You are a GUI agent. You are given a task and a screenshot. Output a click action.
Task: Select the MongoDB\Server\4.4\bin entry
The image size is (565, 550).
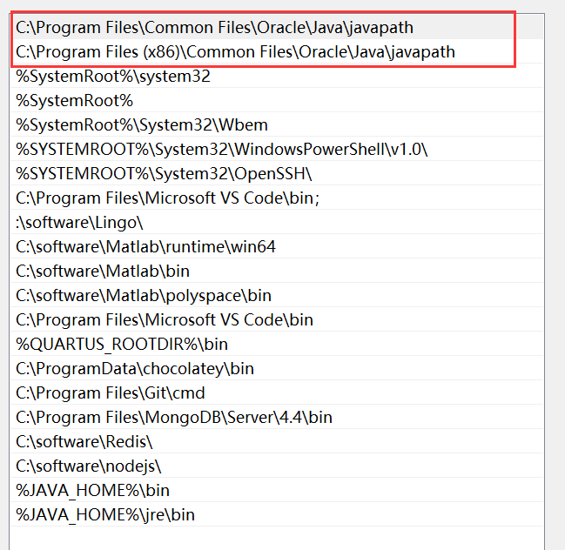277,417
